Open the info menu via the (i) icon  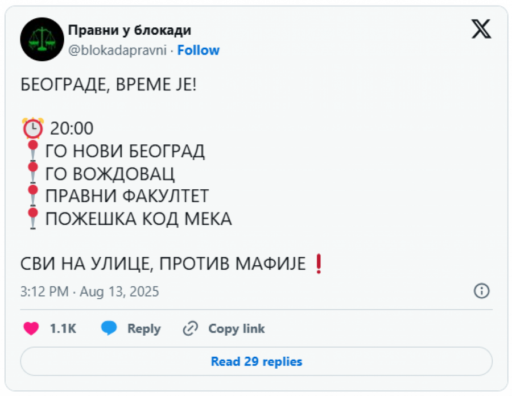(x=482, y=291)
